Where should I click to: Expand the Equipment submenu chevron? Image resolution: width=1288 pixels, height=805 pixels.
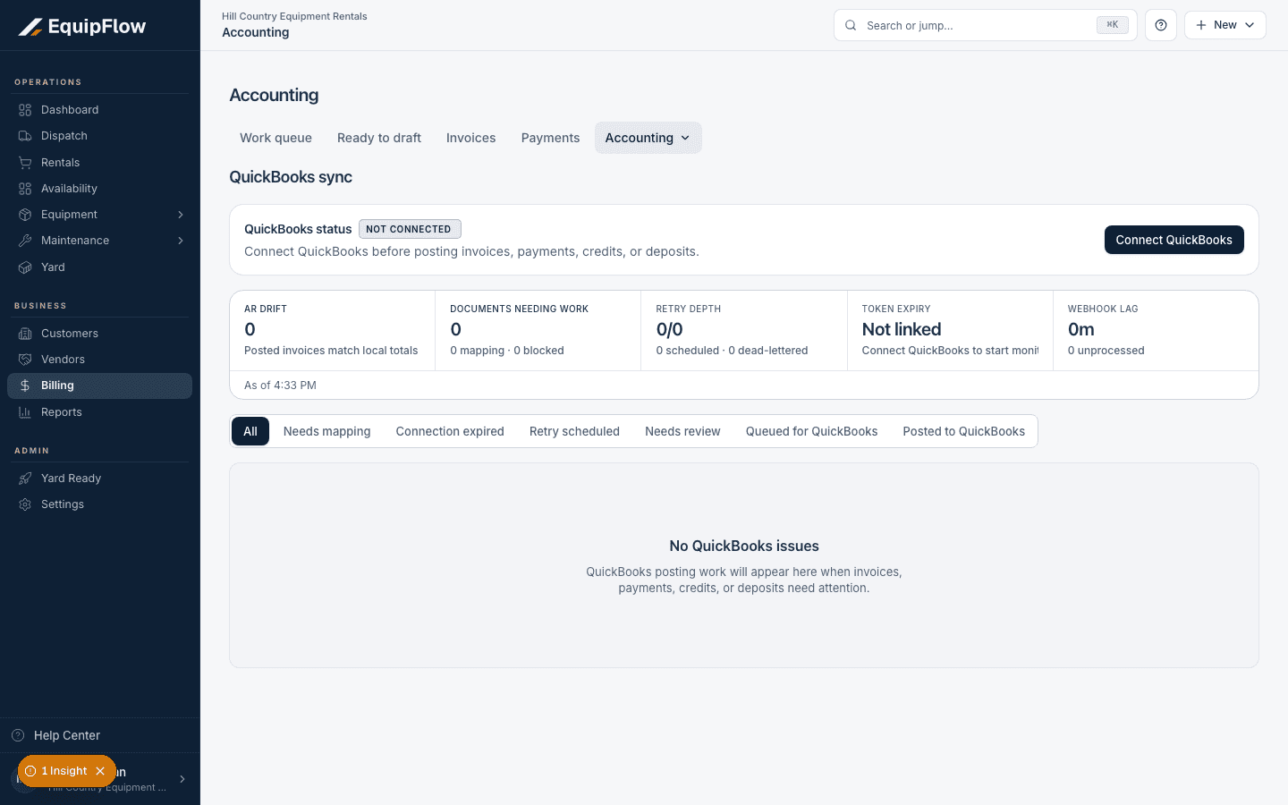[x=181, y=215]
